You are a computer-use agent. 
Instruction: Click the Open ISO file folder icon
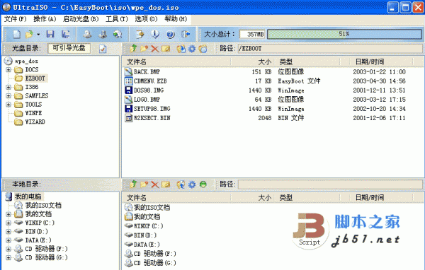coord(29,34)
